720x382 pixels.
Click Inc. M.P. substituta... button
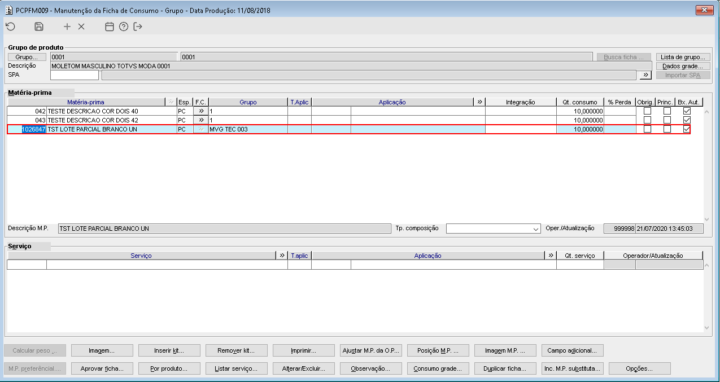pyautogui.click(x=572, y=368)
